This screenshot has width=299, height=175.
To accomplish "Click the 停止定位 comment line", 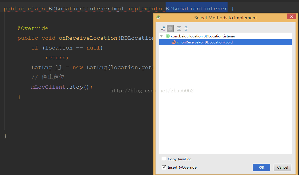I will coord(48,77).
